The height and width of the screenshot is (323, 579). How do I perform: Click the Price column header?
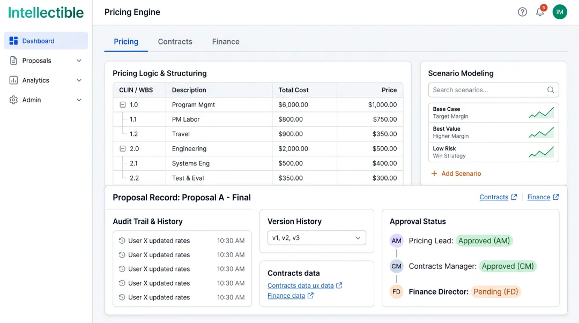370,90
